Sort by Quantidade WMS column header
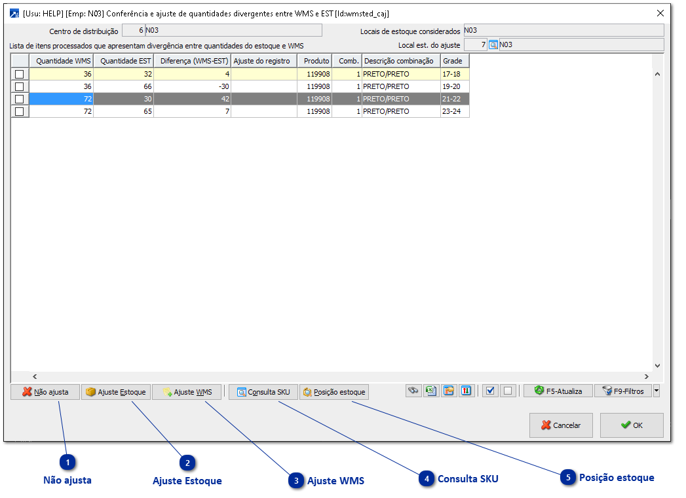The height and width of the screenshot is (498, 686). coord(61,61)
